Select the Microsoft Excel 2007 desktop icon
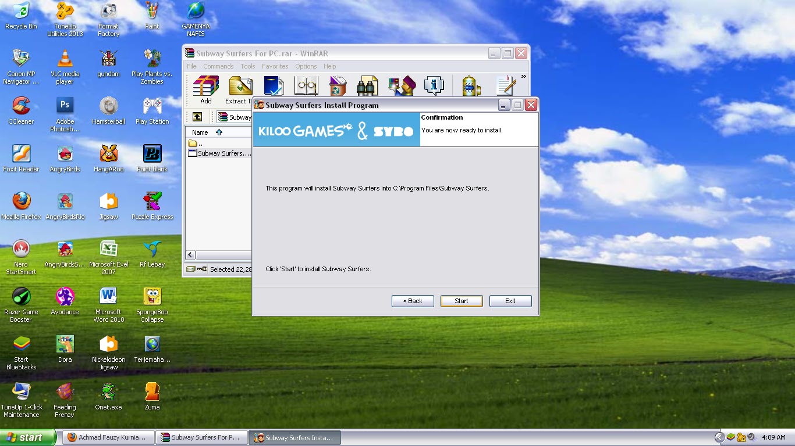 (x=108, y=257)
